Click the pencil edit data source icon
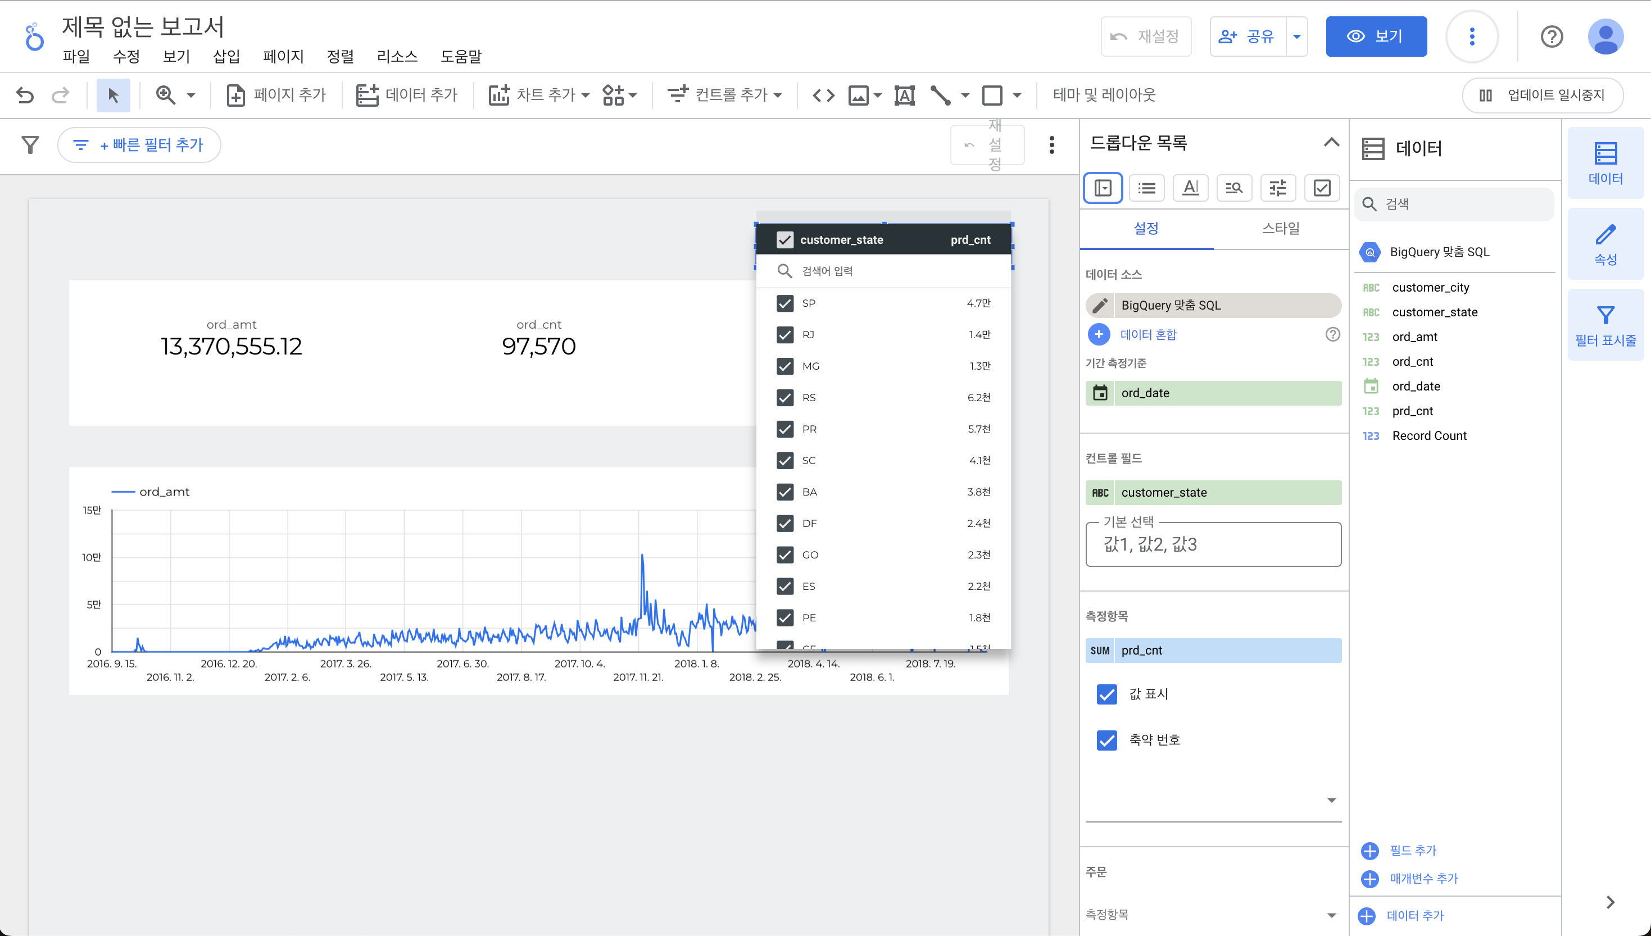 click(1100, 306)
